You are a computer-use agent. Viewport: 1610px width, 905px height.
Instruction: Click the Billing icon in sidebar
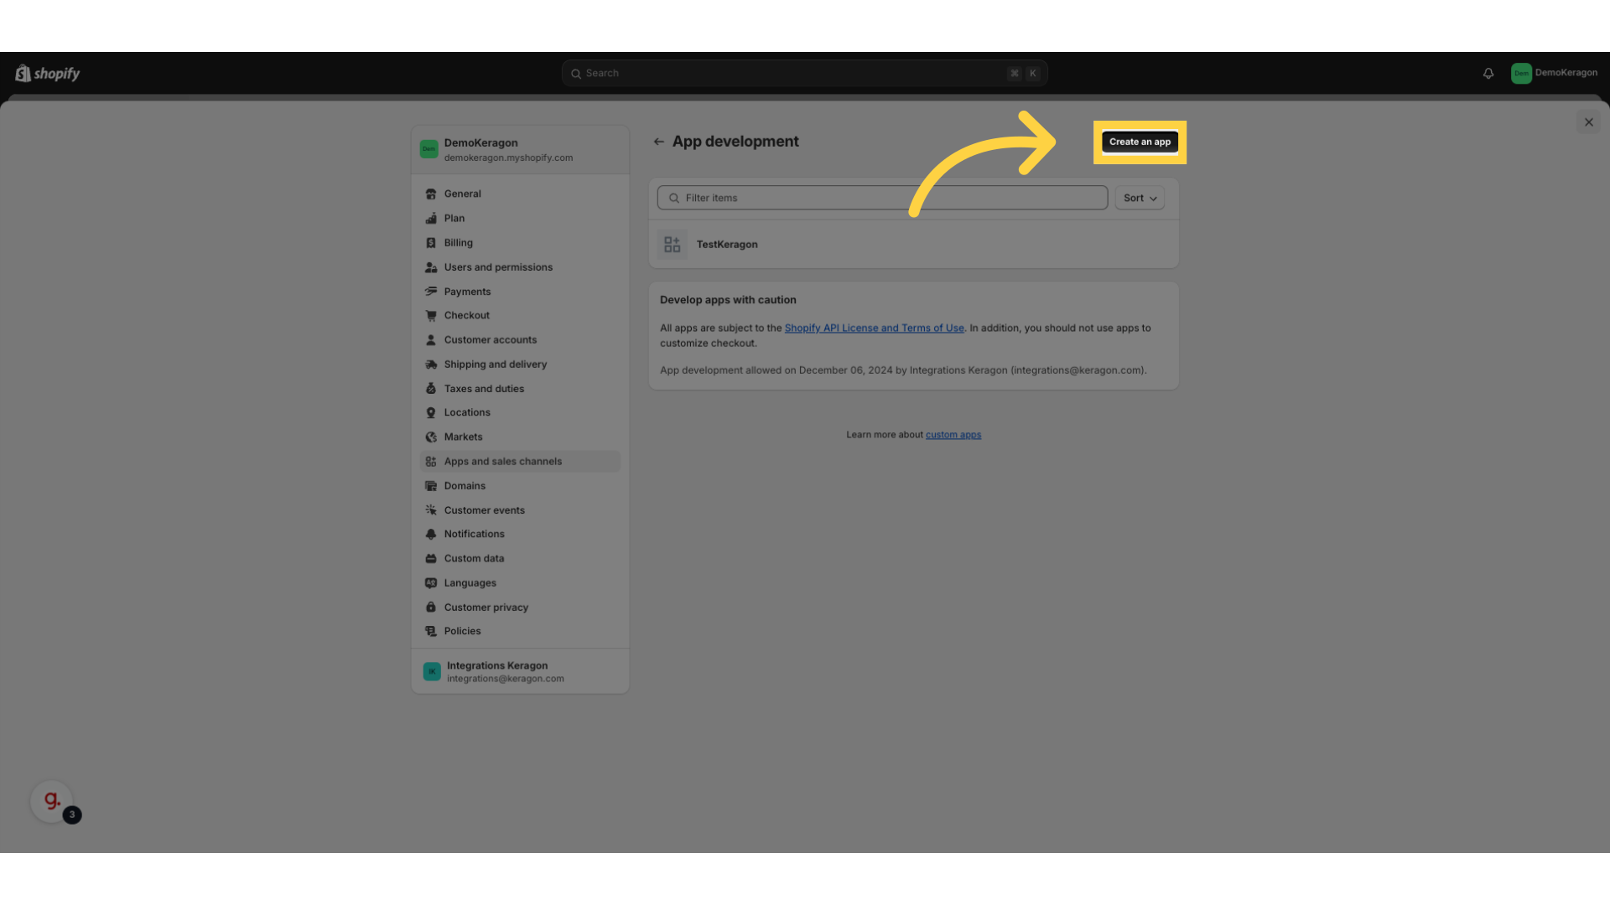[x=431, y=243]
